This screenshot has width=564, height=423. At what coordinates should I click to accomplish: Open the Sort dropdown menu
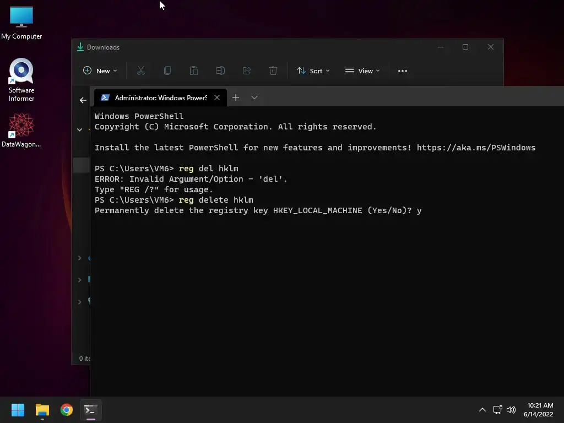click(313, 71)
